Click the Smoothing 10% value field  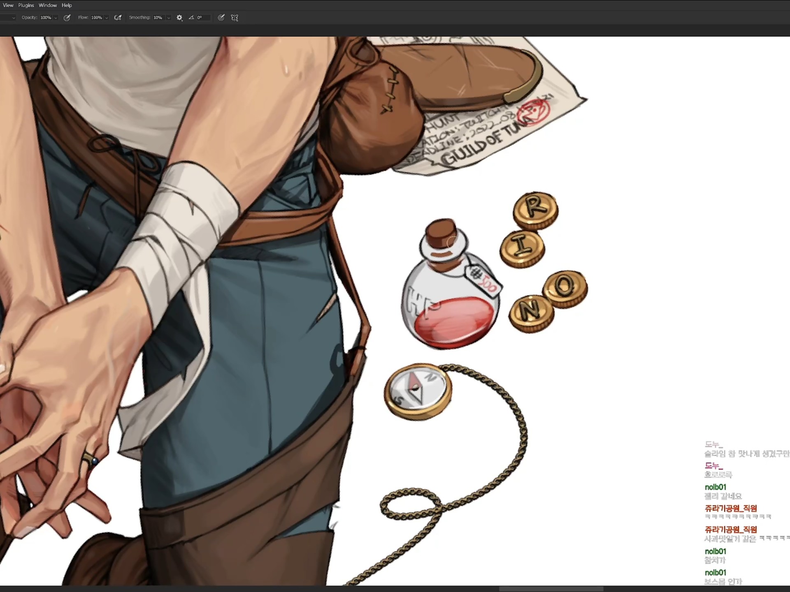[x=158, y=18]
